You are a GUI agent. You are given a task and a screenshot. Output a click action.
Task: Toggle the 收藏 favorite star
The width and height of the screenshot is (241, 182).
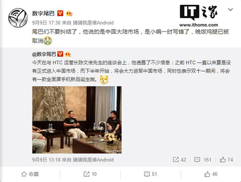[30, 174]
